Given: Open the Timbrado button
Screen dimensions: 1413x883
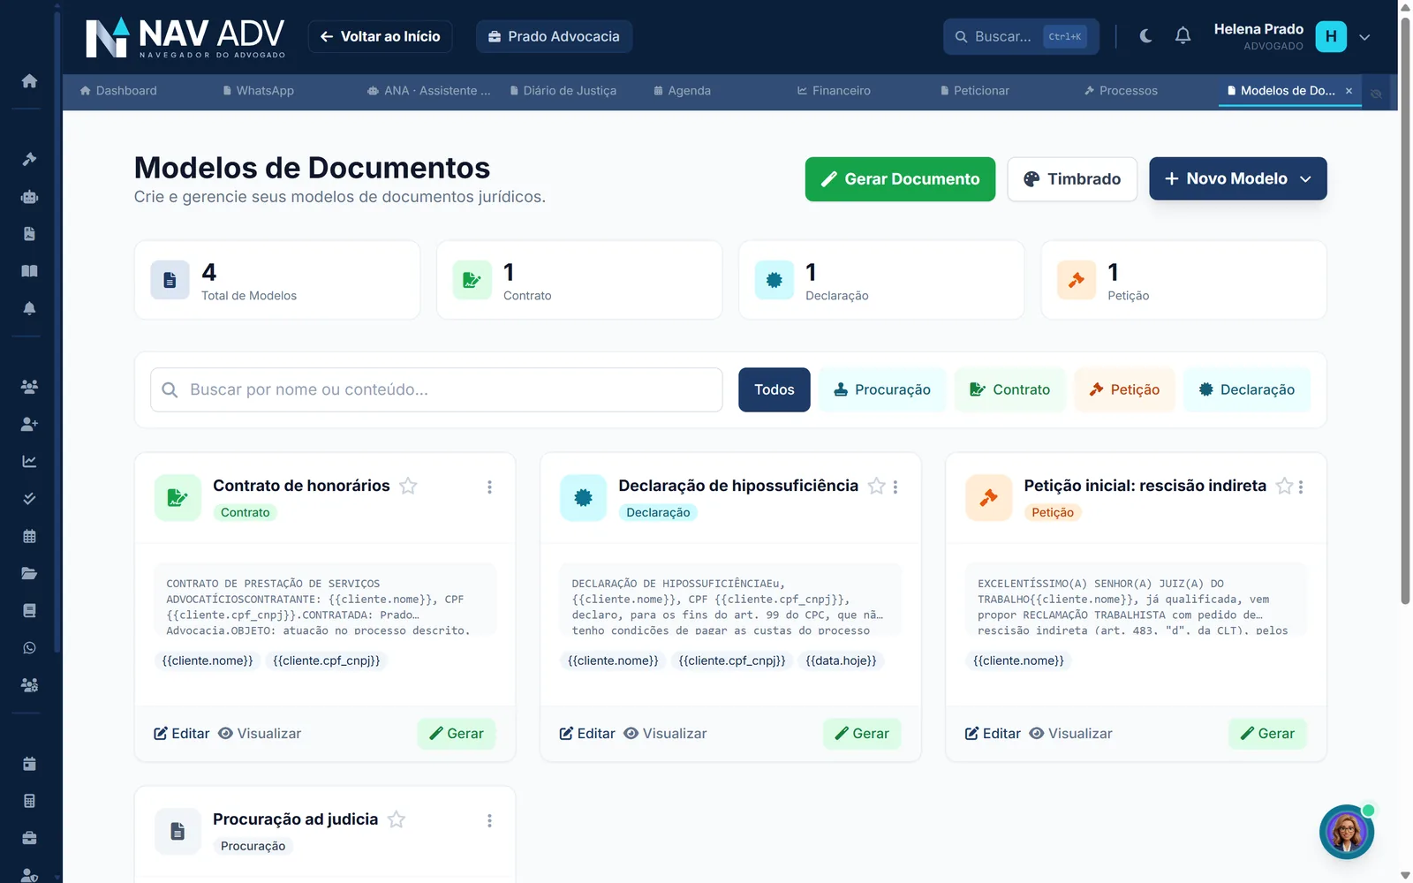Looking at the screenshot, I should tap(1072, 179).
